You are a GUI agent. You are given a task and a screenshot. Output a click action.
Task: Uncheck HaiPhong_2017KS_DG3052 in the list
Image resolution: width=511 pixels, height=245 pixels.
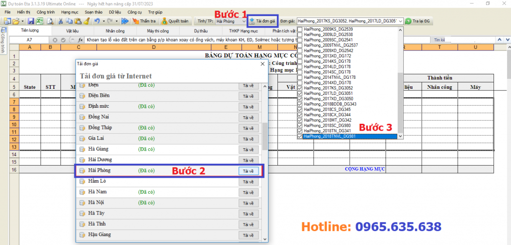(x=300, y=88)
